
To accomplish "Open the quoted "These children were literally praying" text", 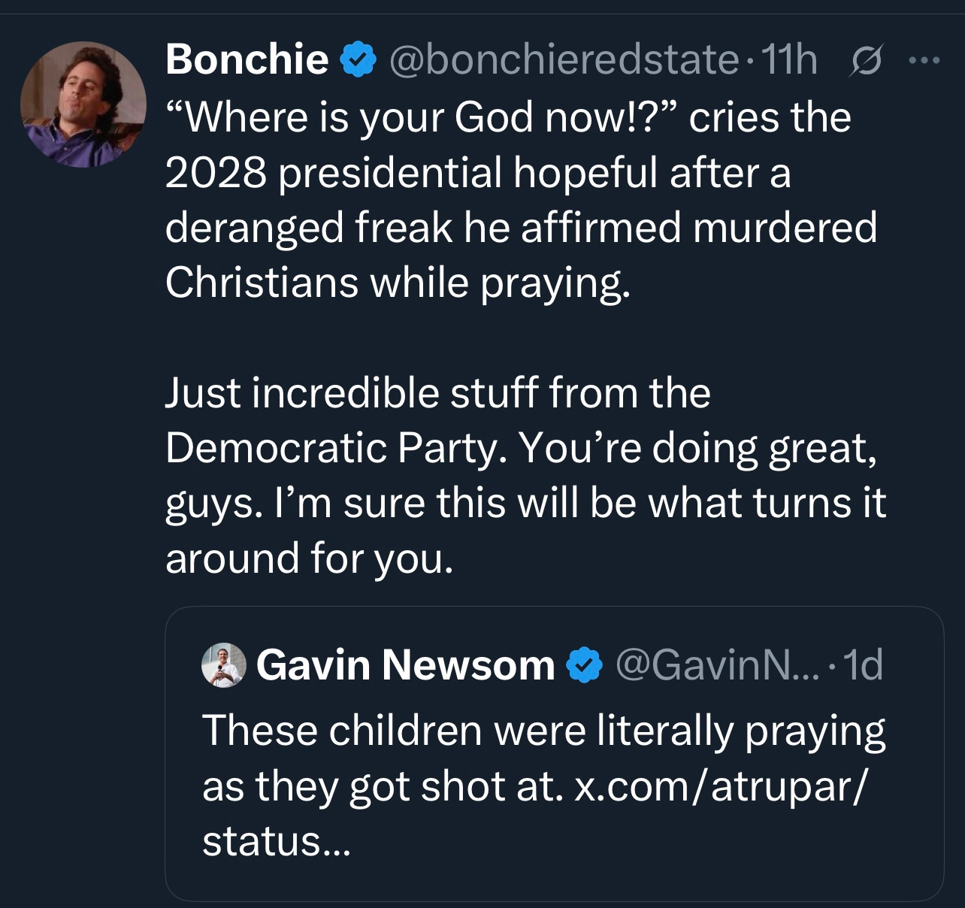I will 543,731.
